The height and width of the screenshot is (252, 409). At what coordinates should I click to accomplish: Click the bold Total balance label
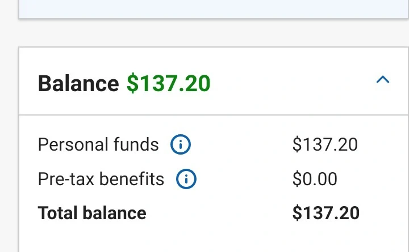pyautogui.click(x=92, y=213)
